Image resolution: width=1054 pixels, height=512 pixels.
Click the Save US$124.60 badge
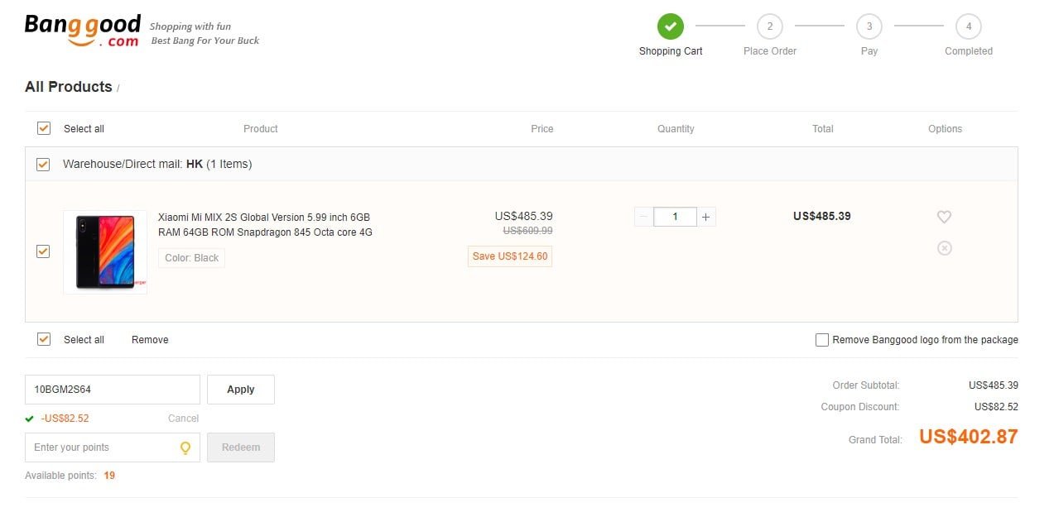tap(510, 256)
